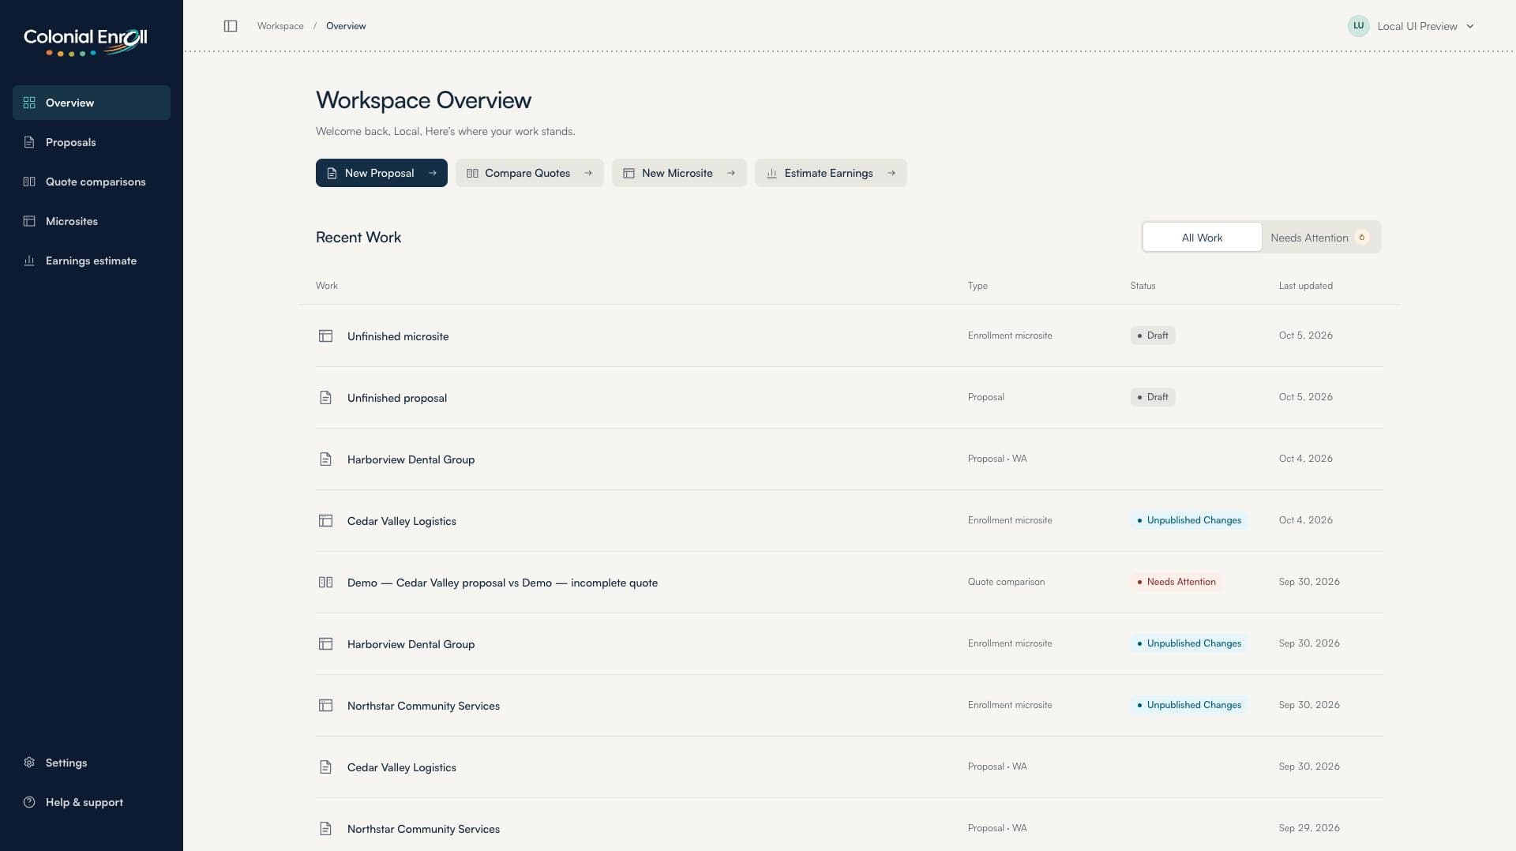The height and width of the screenshot is (851, 1516).
Task: Click the proposal icon beside Northstar Community Services Sep 29
Action: (325, 828)
